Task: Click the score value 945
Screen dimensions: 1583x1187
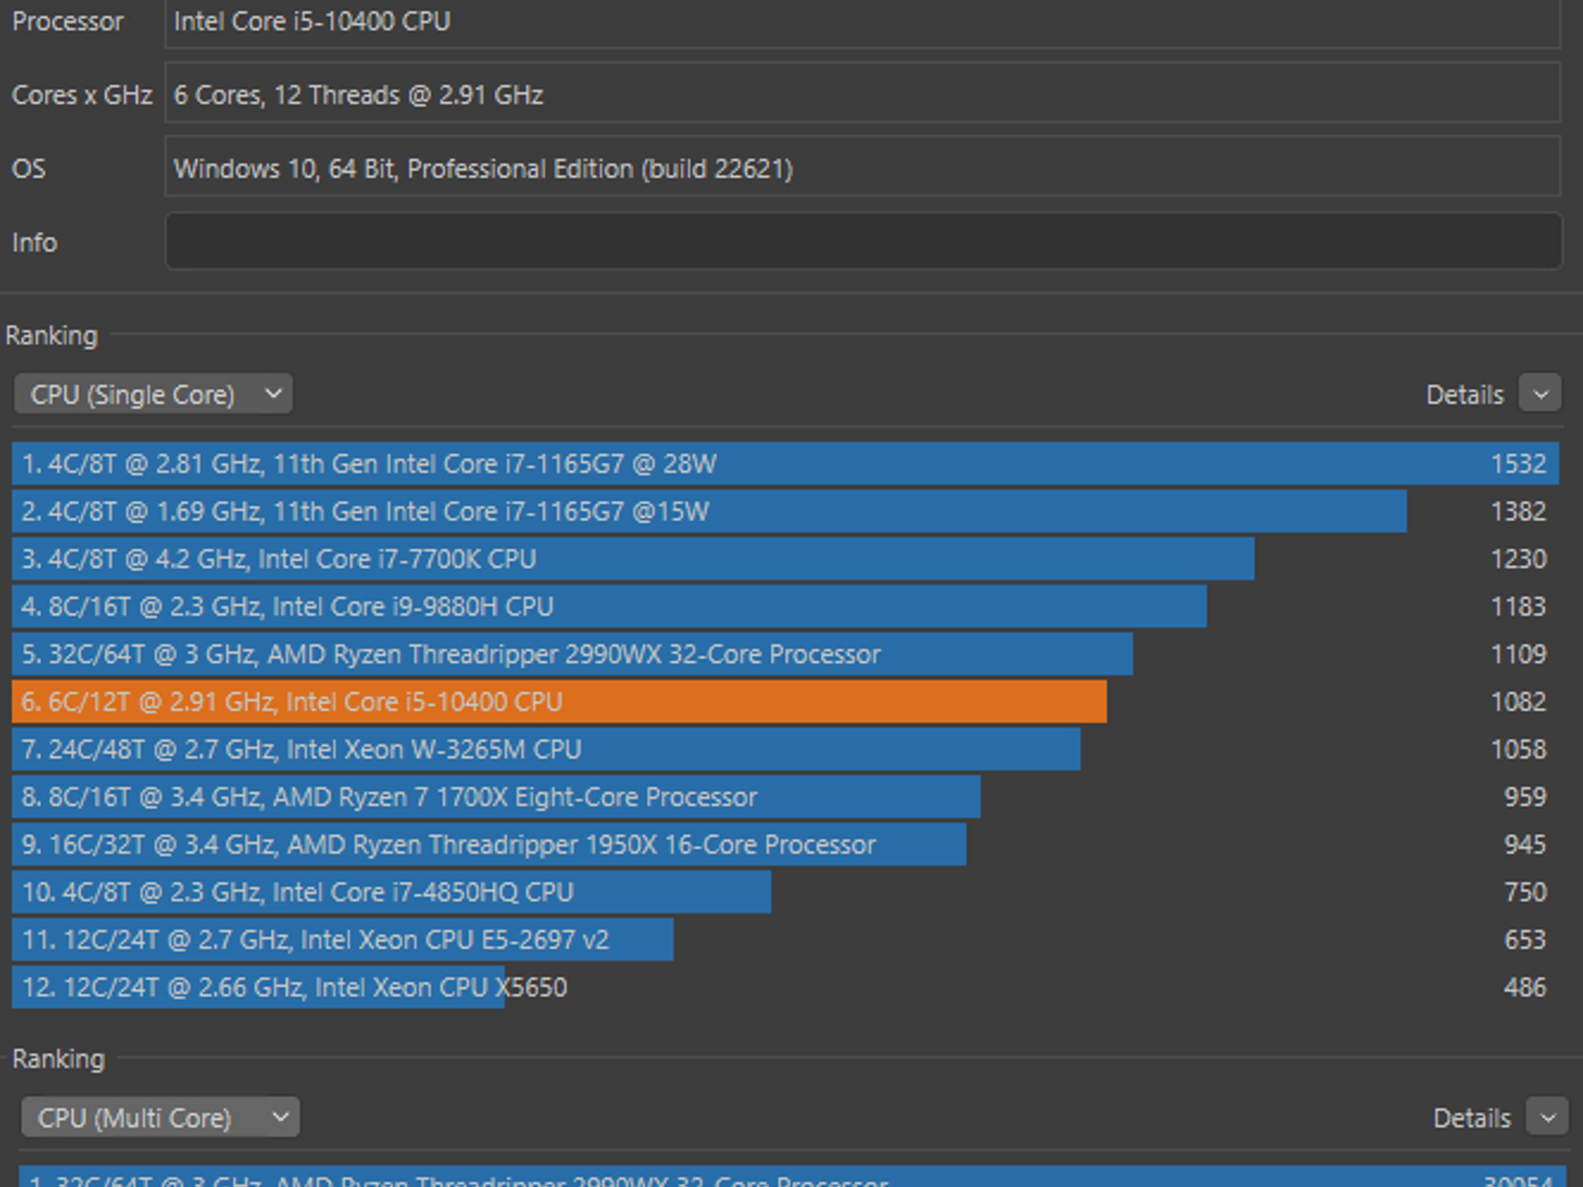Action: click(x=1525, y=845)
